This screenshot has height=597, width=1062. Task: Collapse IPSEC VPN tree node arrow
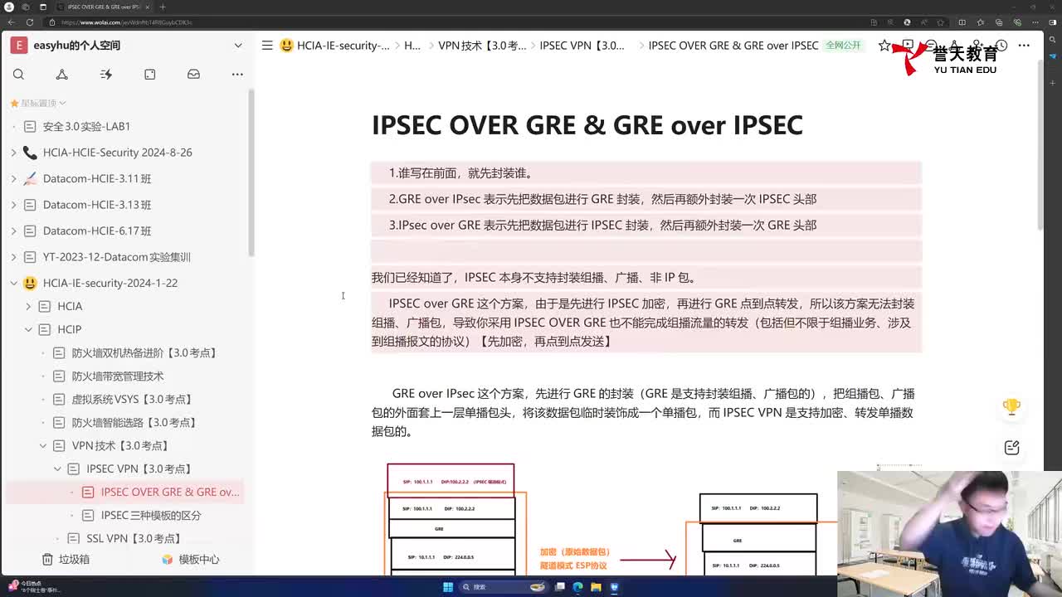(57, 468)
